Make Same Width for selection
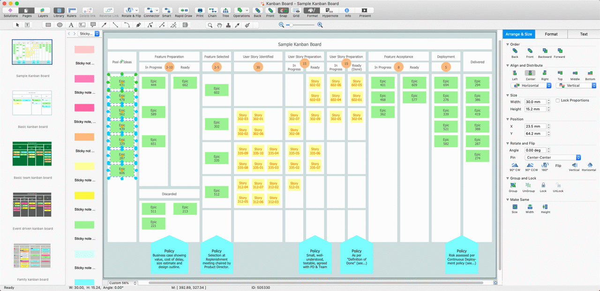This screenshot has height=291, width=600. coord(530,207)
